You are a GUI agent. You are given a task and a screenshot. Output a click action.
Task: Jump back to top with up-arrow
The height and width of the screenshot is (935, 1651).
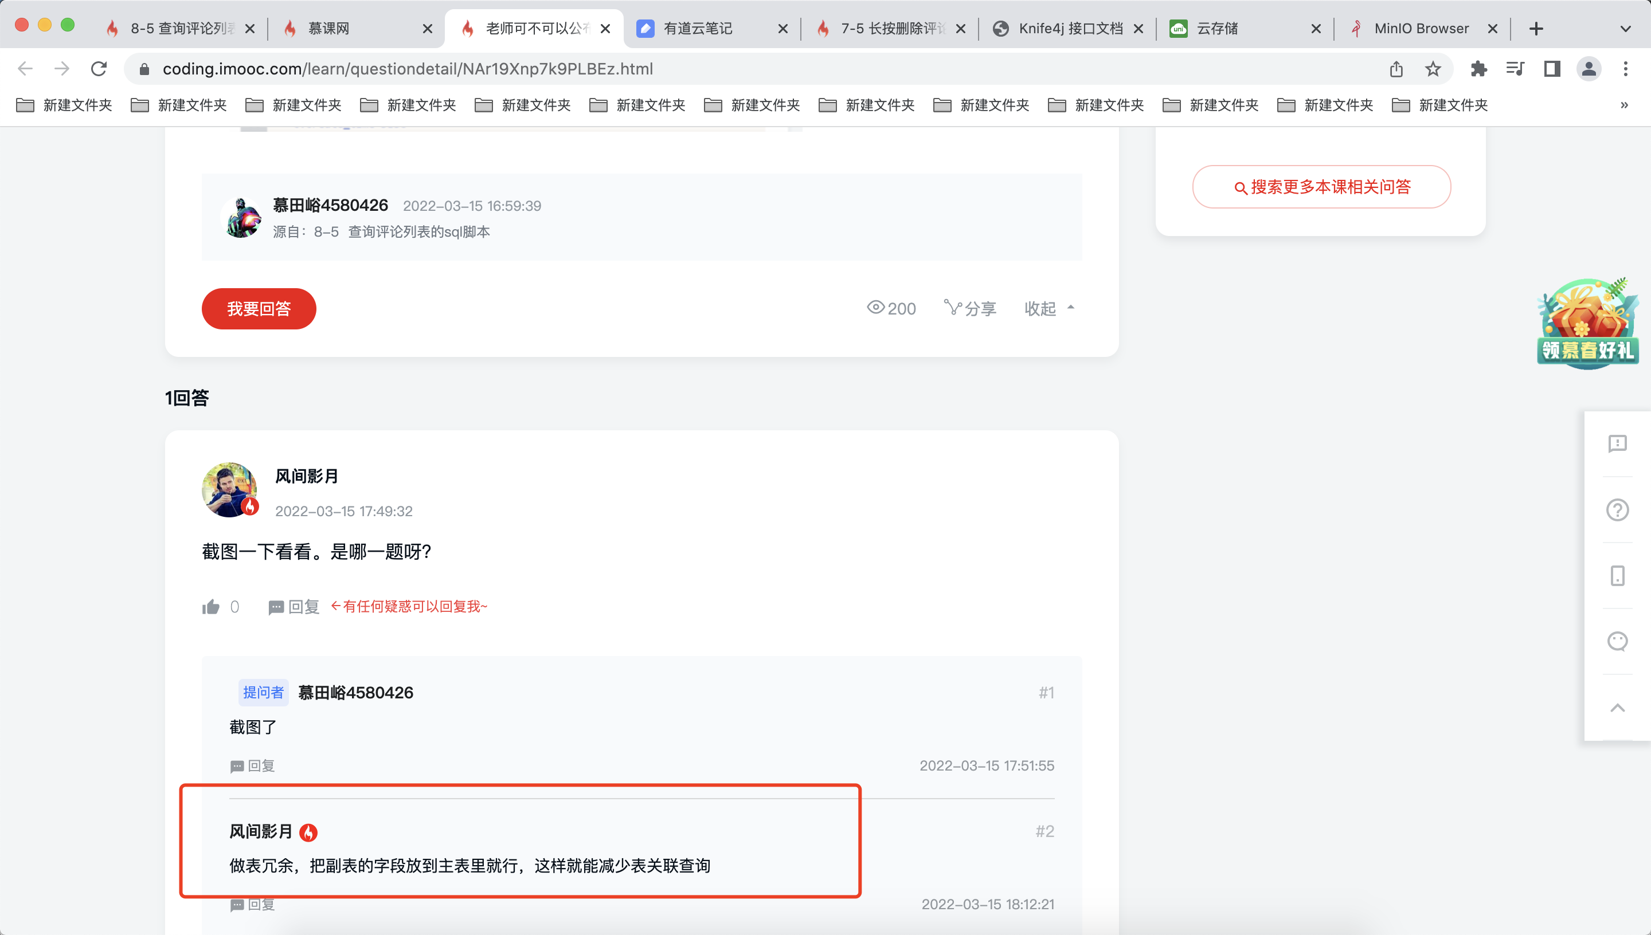[1617, 708]
